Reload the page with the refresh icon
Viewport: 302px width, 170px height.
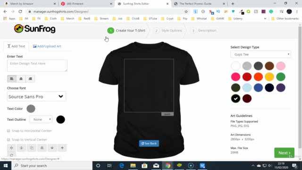pos(20,11)
